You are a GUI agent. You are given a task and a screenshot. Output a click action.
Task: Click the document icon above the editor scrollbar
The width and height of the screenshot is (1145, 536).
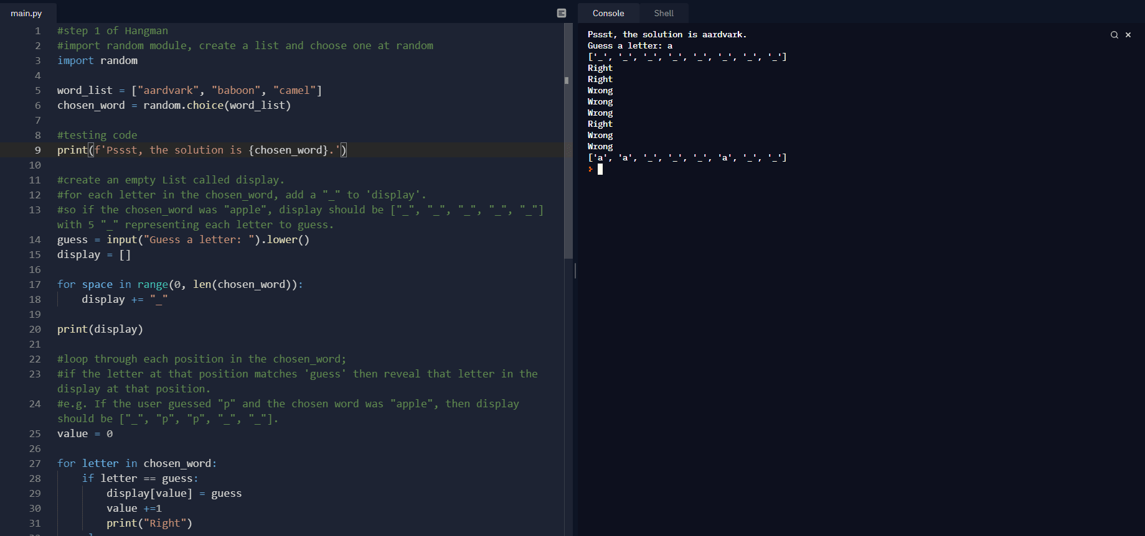pyautogui.click(x=561, y=13)
